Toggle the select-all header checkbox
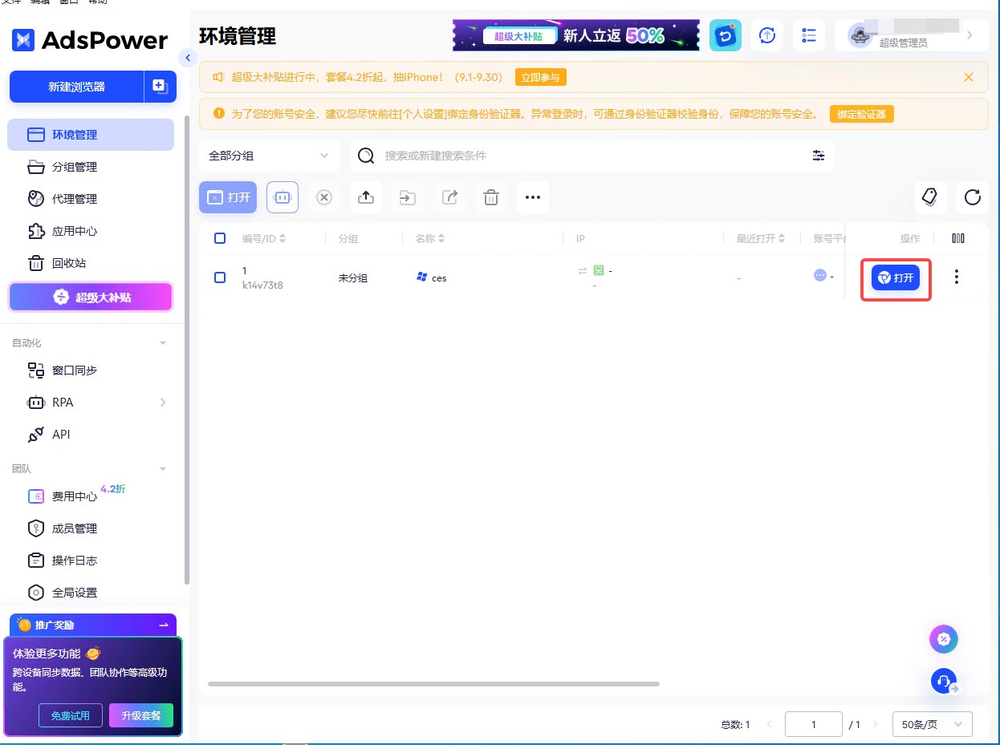1000x745 pixels. coord(220,238)
